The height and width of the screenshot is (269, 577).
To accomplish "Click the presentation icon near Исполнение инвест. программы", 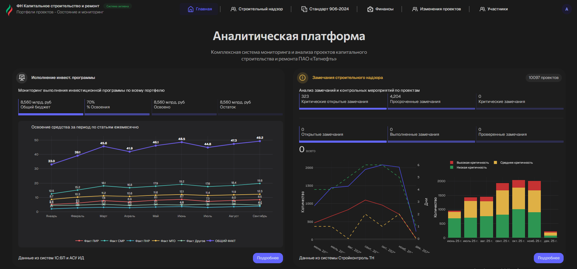I will tap(22, 78).
